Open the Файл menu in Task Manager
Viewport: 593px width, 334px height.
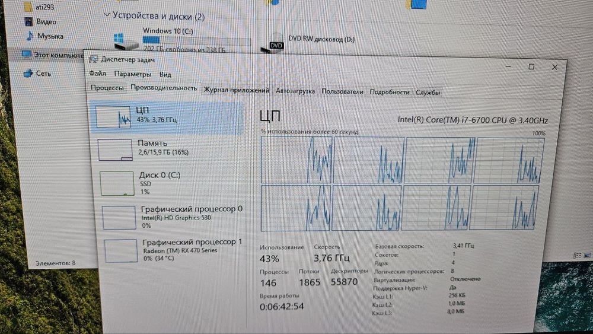pyautogui.click(x=98, y=73)
